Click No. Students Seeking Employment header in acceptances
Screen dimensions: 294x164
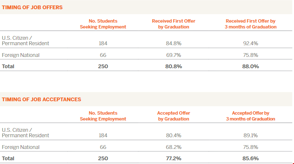[103, 116]
